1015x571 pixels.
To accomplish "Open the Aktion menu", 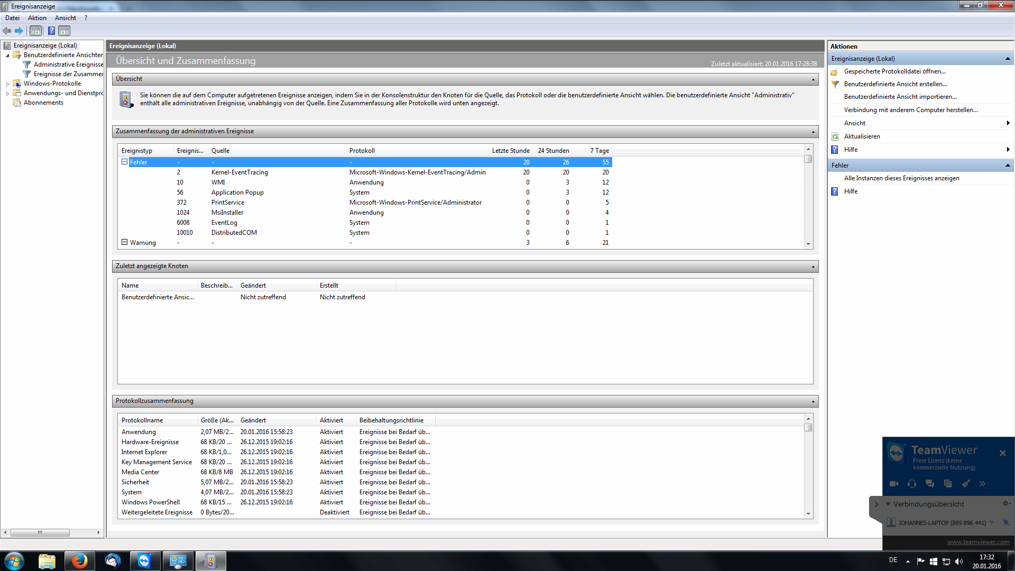I will 37,18.
